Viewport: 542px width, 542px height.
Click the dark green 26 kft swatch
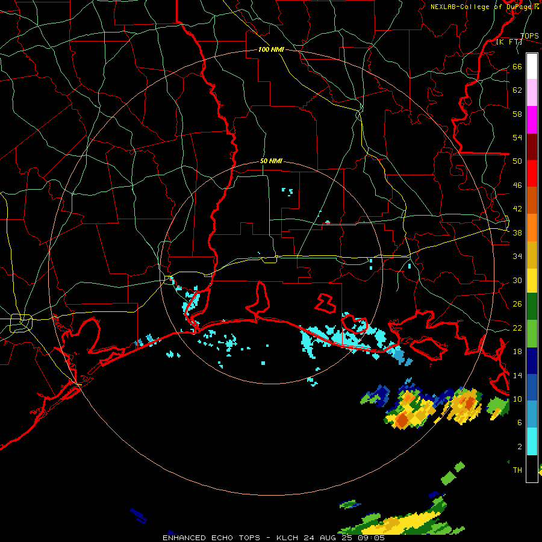click(532, 307)
